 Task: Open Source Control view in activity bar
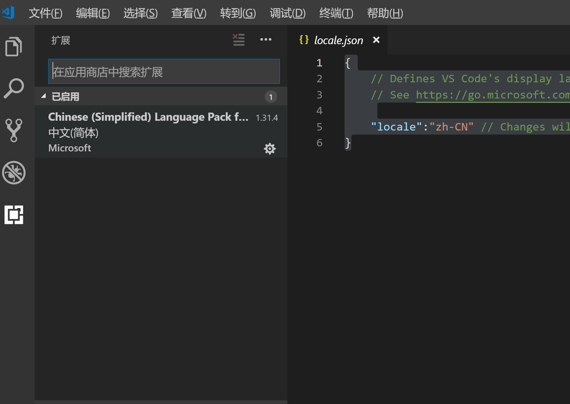coord(13,130)
